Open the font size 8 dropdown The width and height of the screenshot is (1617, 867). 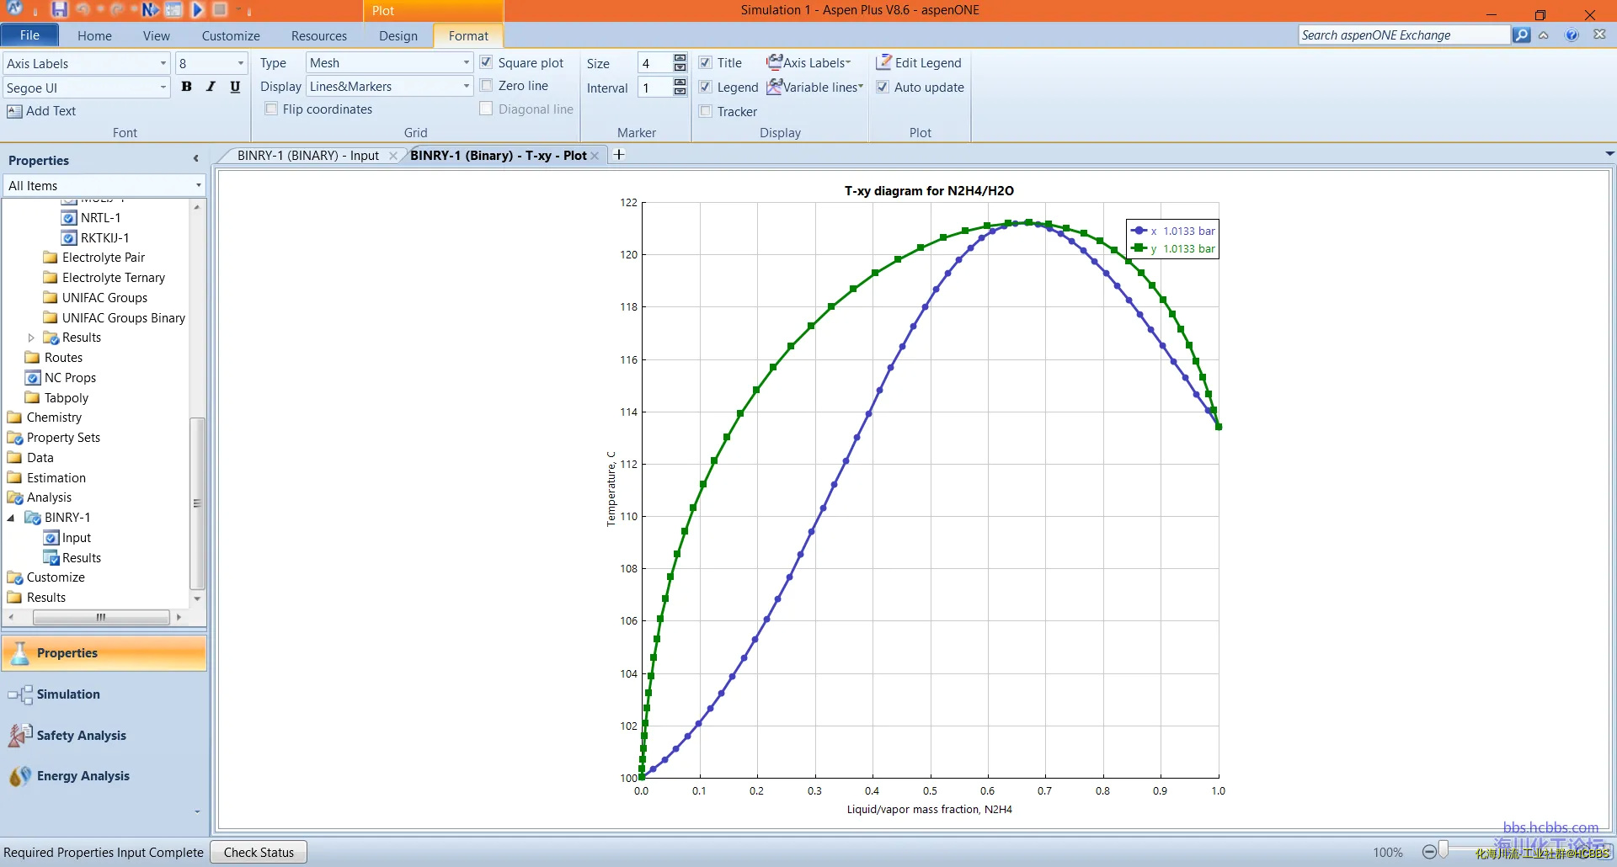(240, 63)
